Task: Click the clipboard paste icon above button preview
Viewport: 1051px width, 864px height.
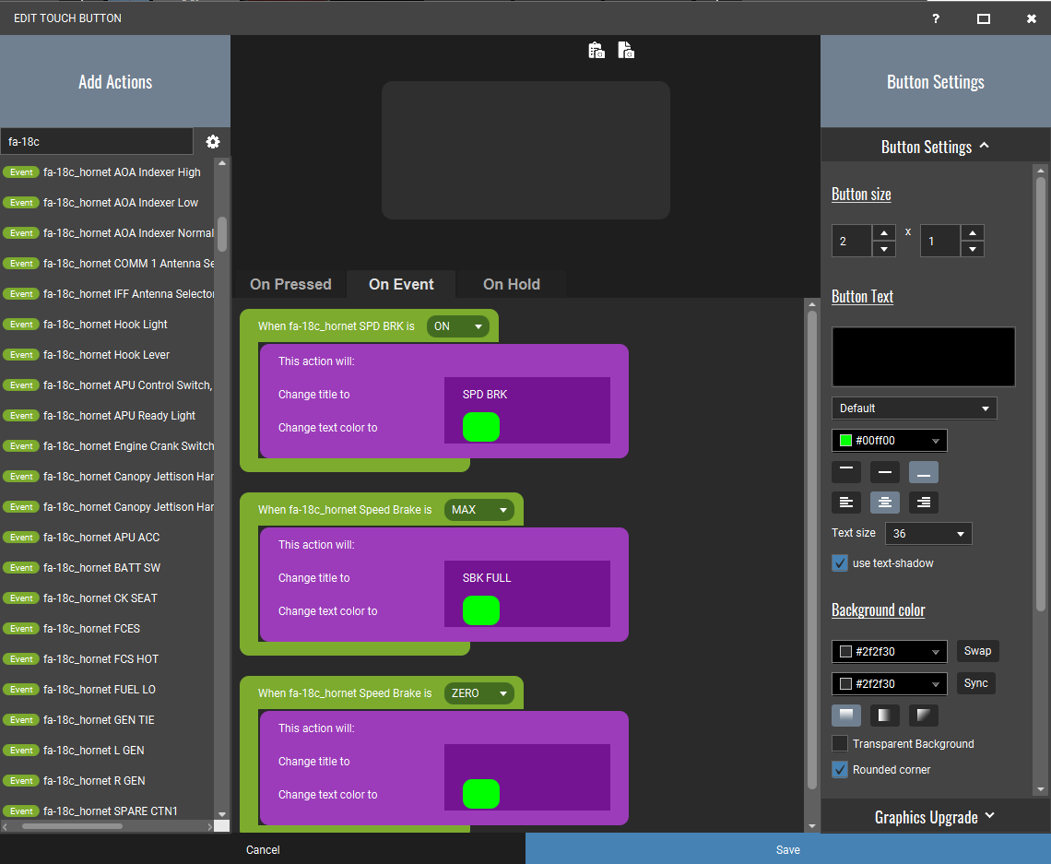Action: coord(596,51)
